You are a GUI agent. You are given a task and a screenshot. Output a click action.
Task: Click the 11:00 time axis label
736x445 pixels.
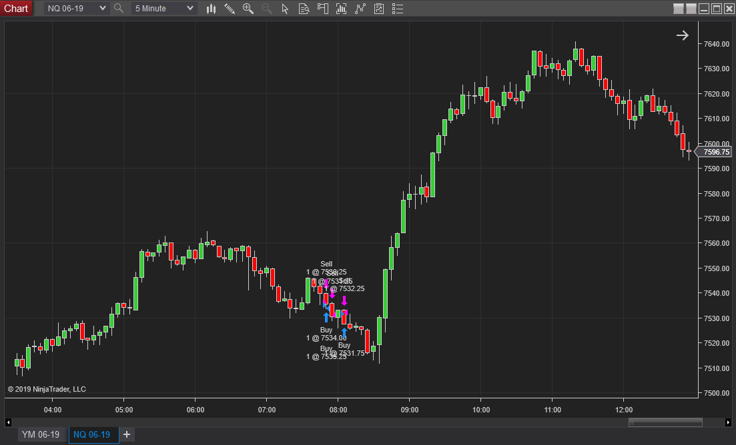coord(553,410)
